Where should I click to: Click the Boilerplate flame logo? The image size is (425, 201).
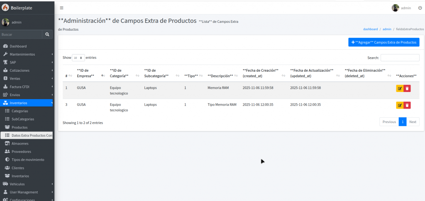[5, 7]
